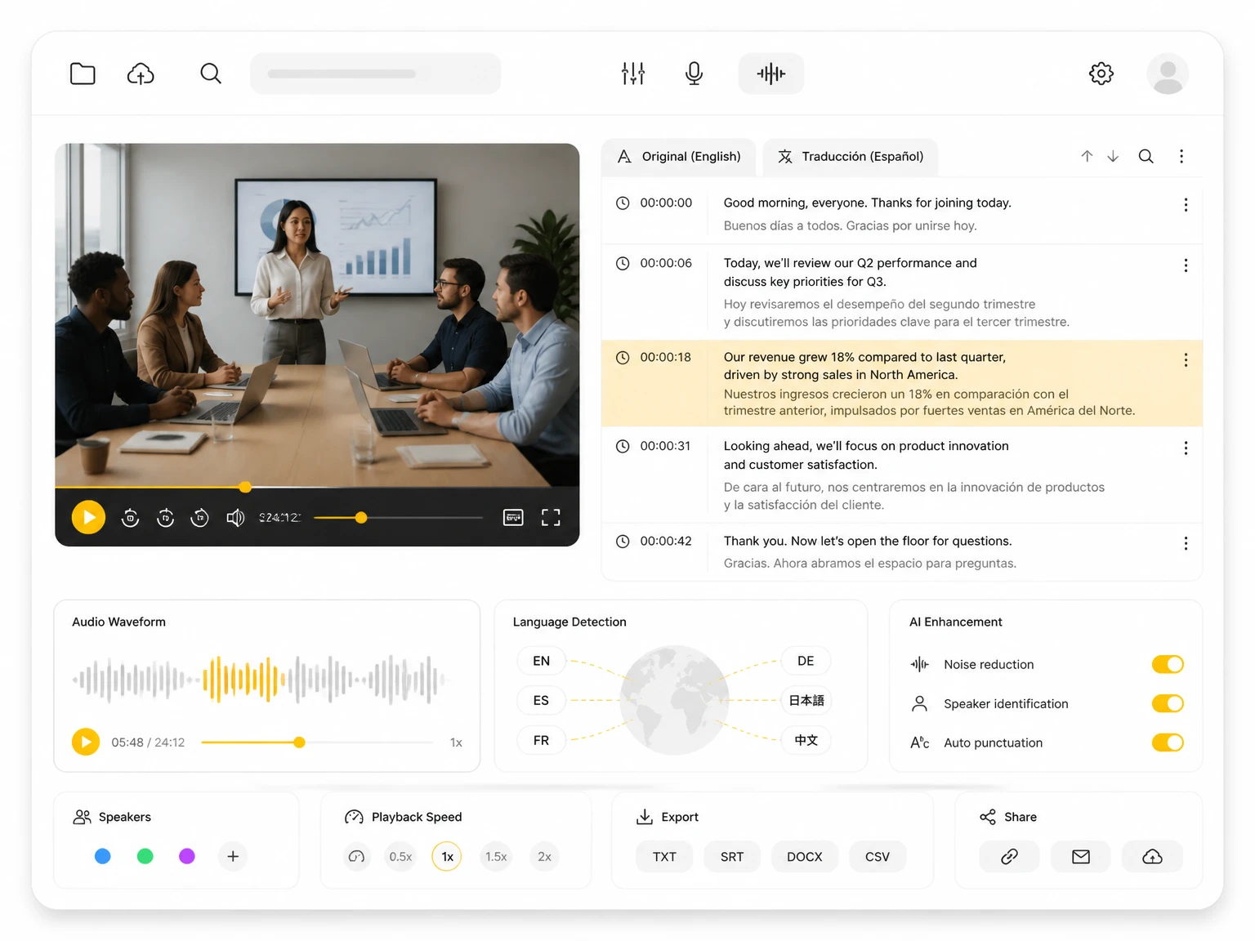This screenshot has width=1255, height=941.
Task: Open the user profile avatar
Action: [1168, 74]
